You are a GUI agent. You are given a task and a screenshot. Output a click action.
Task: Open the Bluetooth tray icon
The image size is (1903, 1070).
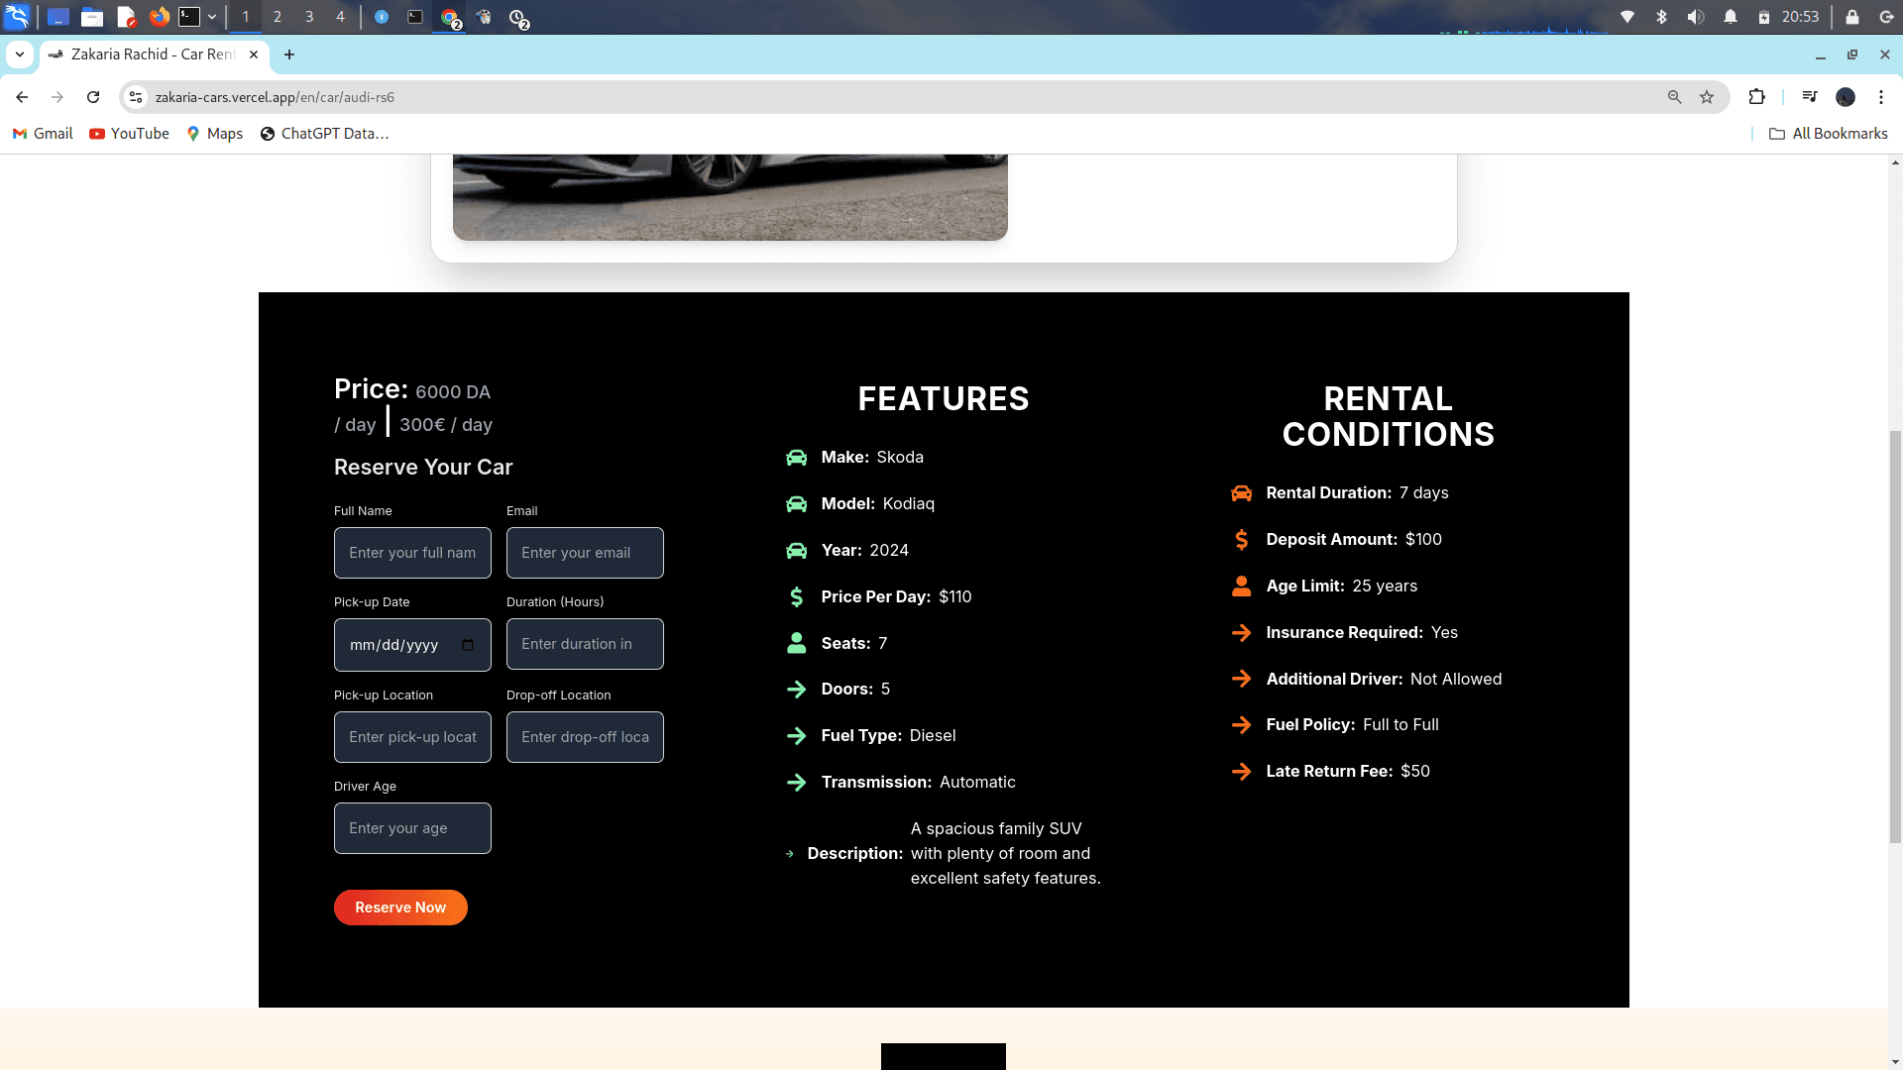pyautogui.click(x=1662, y=17)
